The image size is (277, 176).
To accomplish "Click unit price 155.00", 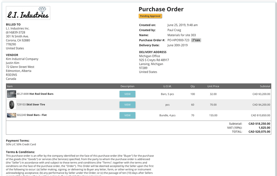I will coord(213,115).
